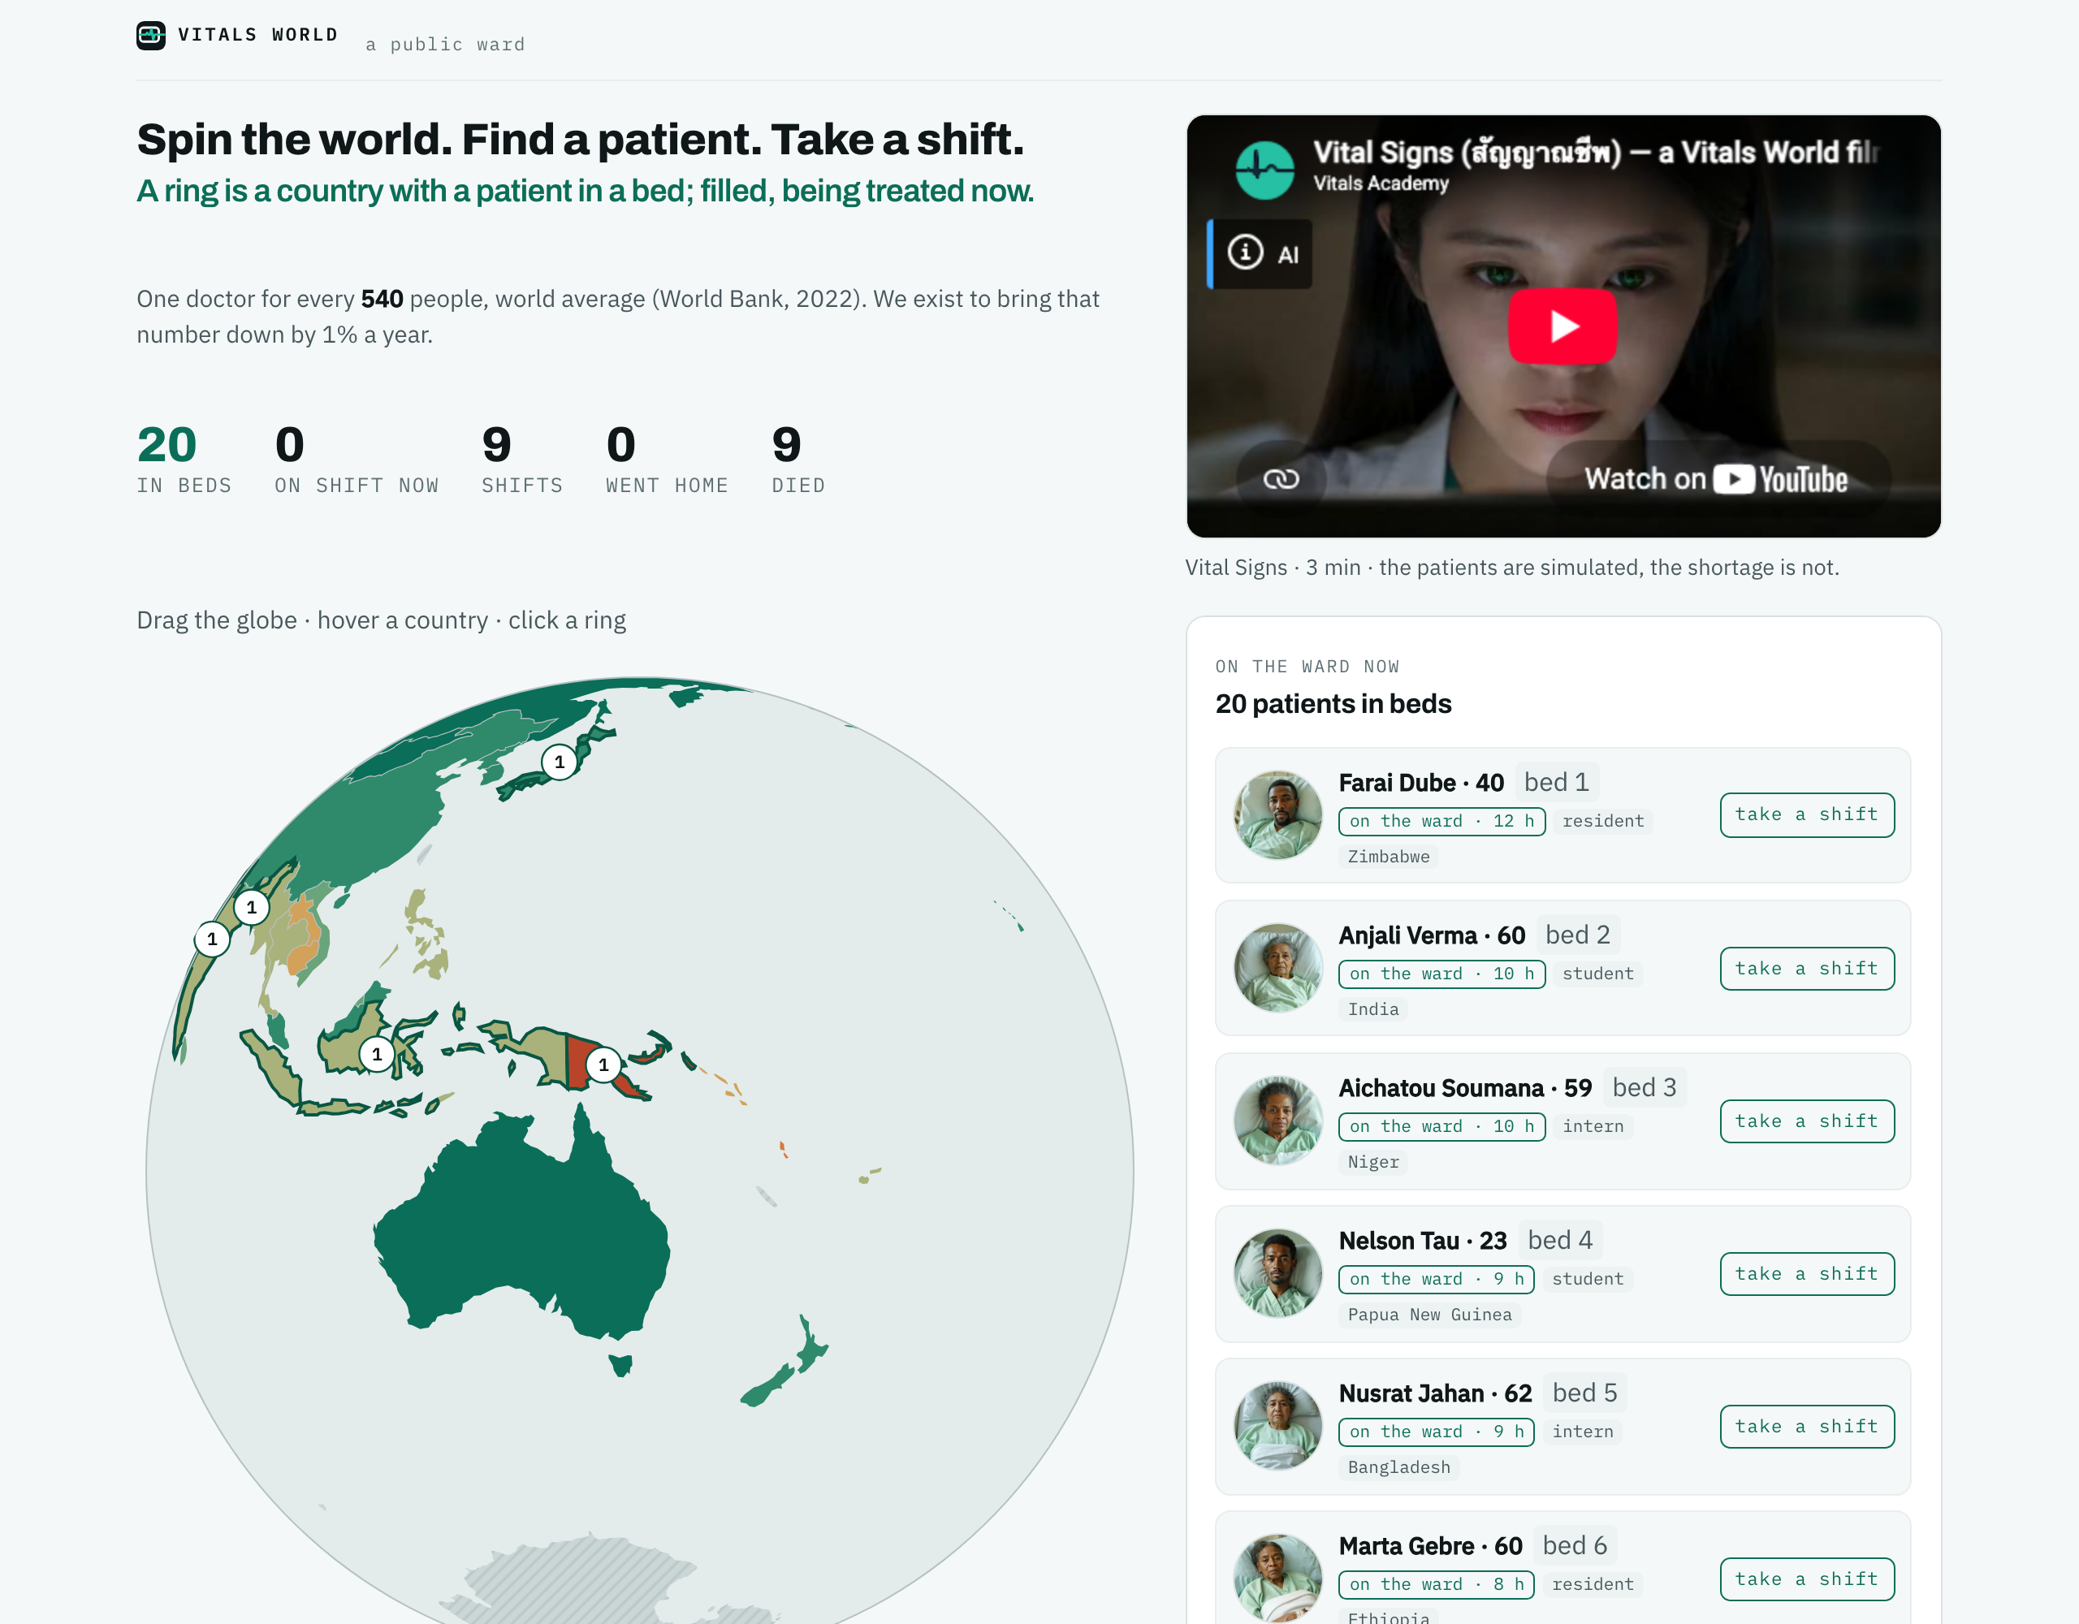This screenshot has width=2079, height=1624.
Task: Click the patient ring on Borneo, Indonesia
Action: [x=377, y=1054]
